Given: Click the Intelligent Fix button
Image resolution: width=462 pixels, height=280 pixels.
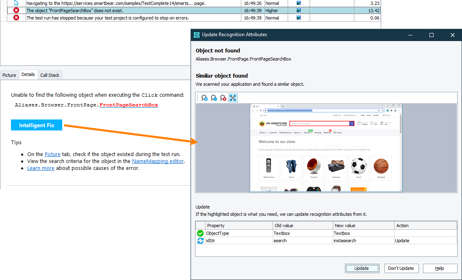Looking at the screenshot, I should (x=36, y=125).
